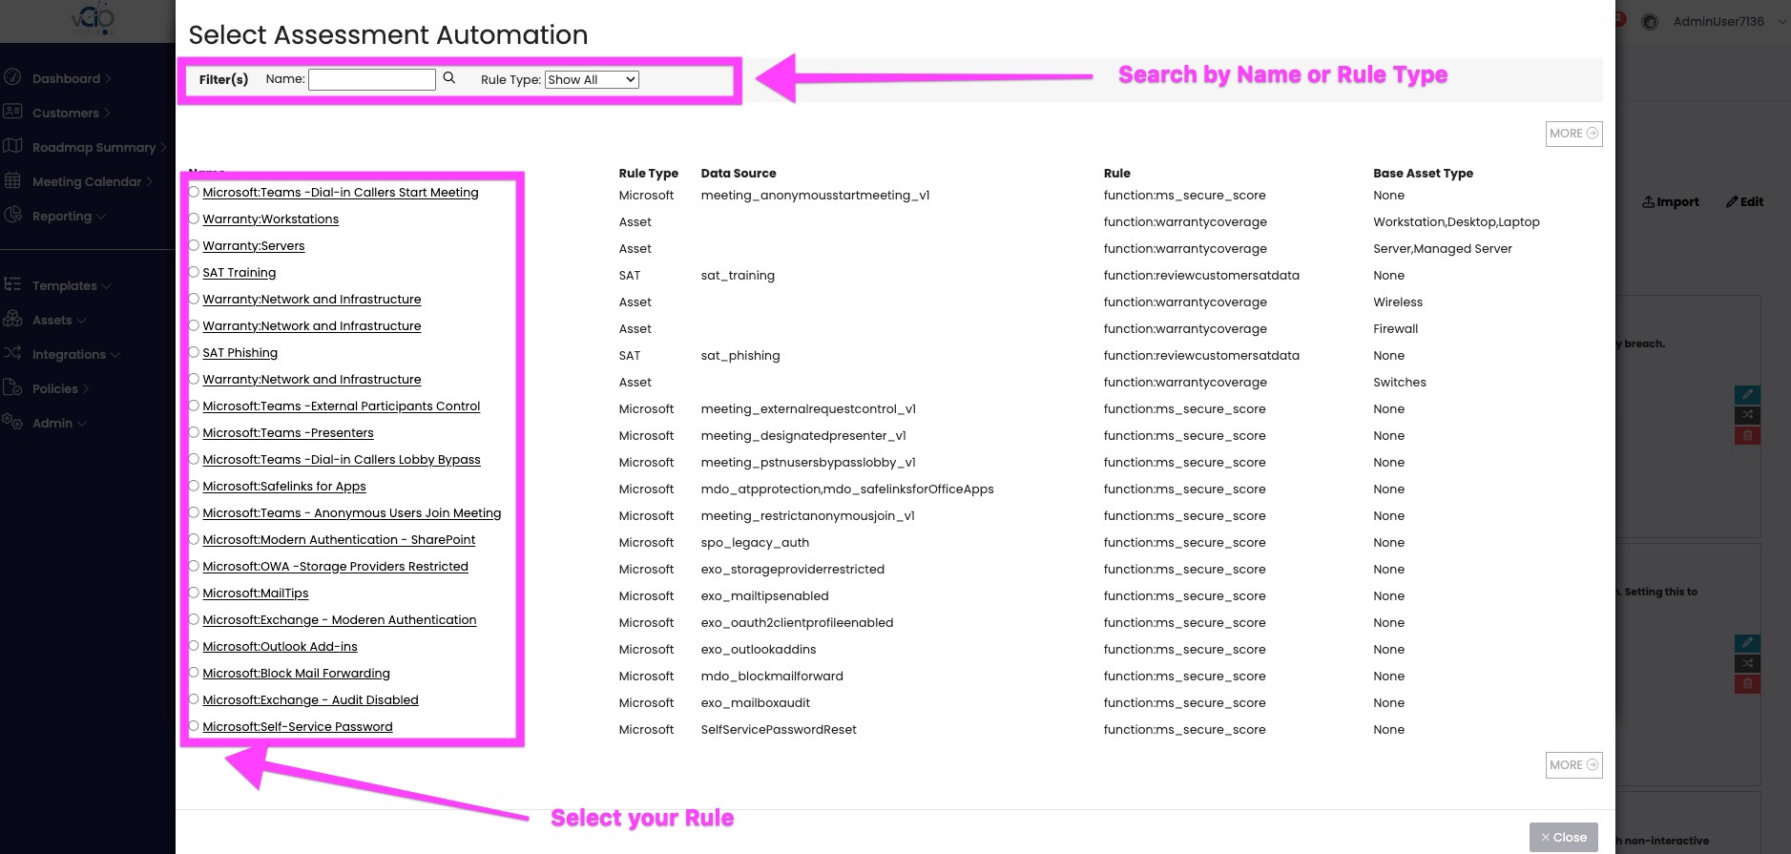Expand the Admin sidebar menu

pos(82,424)
